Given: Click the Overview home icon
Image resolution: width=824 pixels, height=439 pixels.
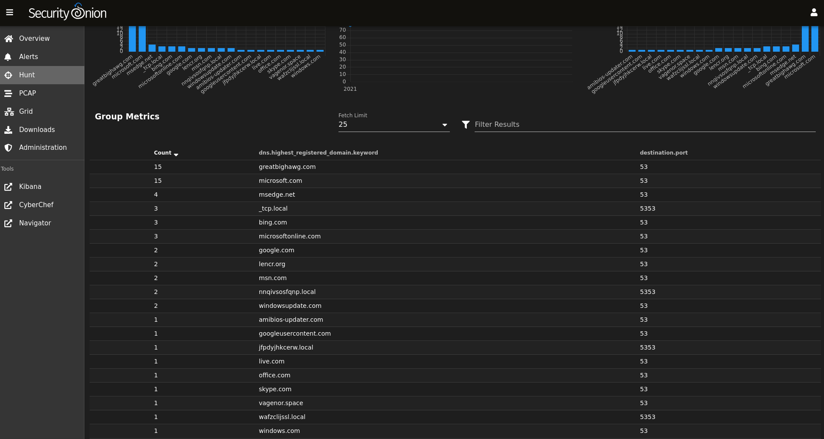Looking at the screenshot, I should coord(8,39).
